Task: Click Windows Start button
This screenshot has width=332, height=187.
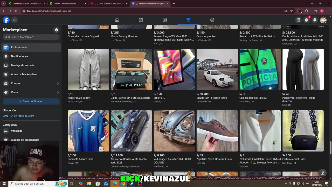Action: pyautogui.click(x=4, y=184)
